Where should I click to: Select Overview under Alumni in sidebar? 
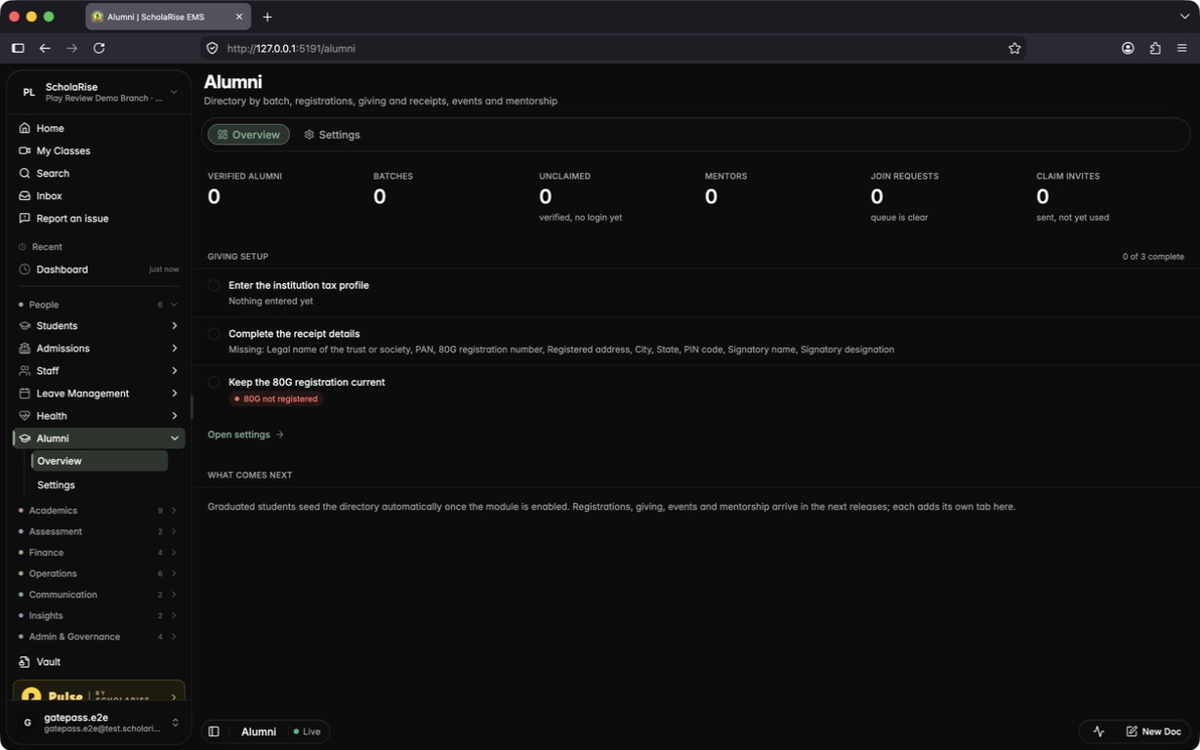coord(100,461)
